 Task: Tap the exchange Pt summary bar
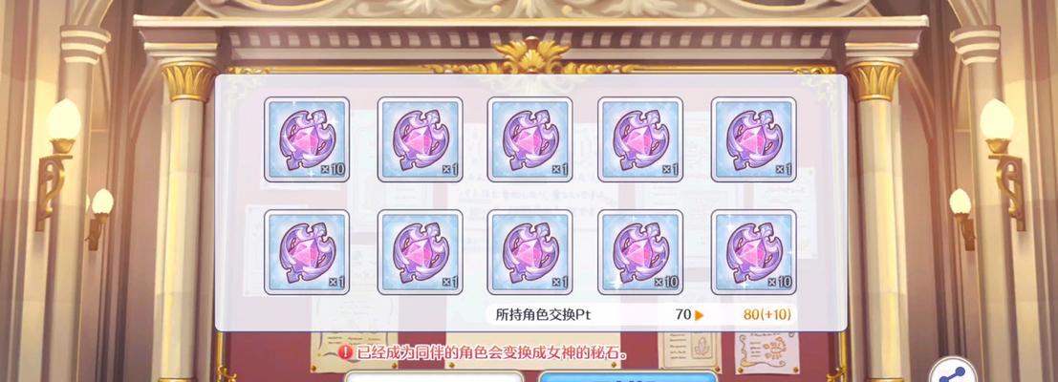641,314
